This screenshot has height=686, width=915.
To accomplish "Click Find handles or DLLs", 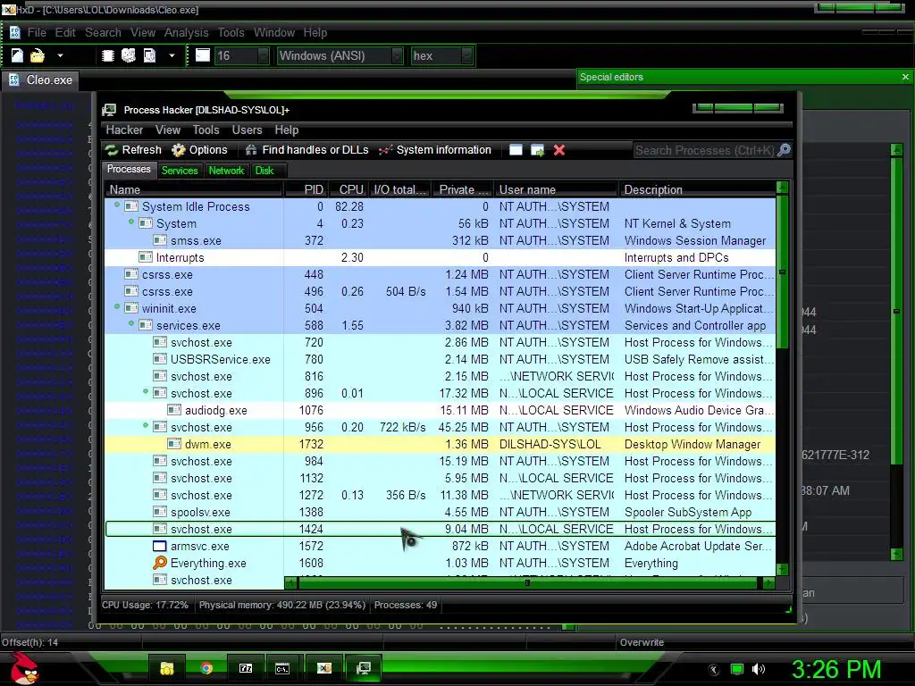I will click(x=307, y=150).
